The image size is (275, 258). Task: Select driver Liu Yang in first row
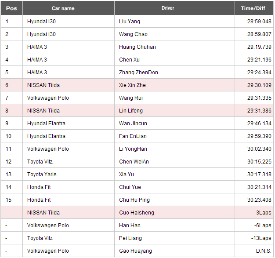coord(130,22)
